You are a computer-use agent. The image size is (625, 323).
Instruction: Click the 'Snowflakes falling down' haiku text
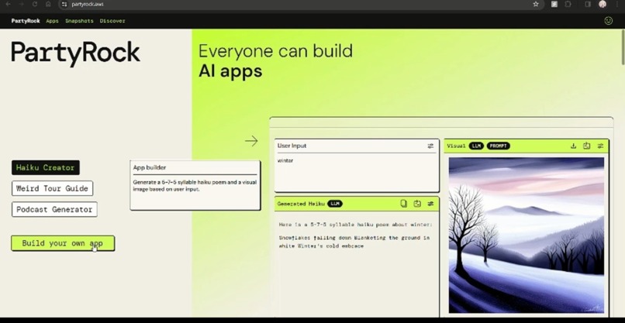coord(354,242)
